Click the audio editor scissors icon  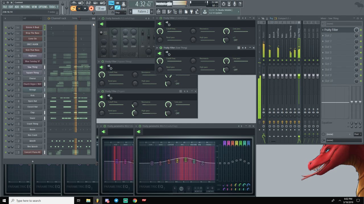[x=229, y=4]
